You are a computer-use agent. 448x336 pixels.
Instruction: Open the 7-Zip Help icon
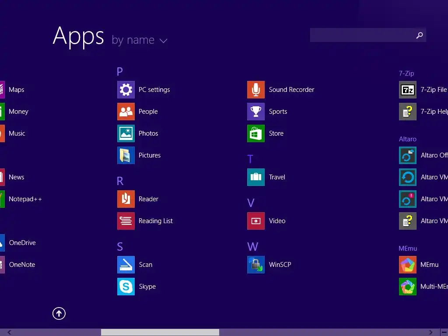pyautogui.click(x=407, y=112)
